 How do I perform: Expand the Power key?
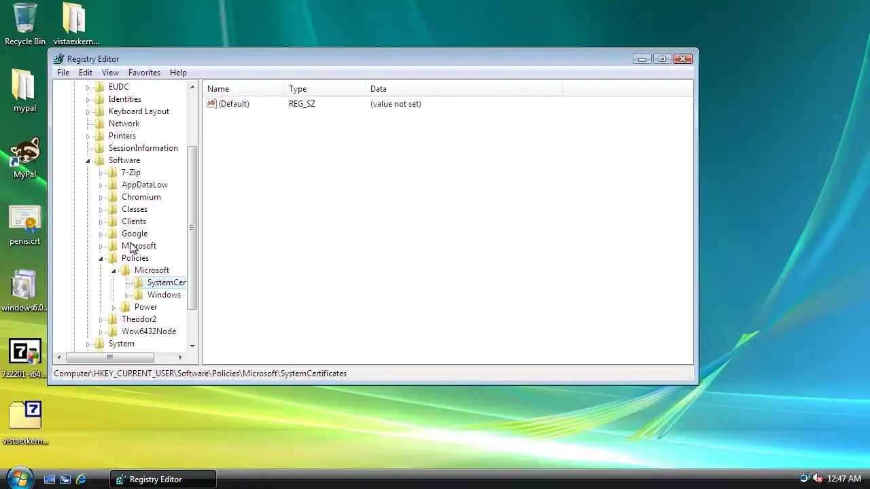click(114, 307)
